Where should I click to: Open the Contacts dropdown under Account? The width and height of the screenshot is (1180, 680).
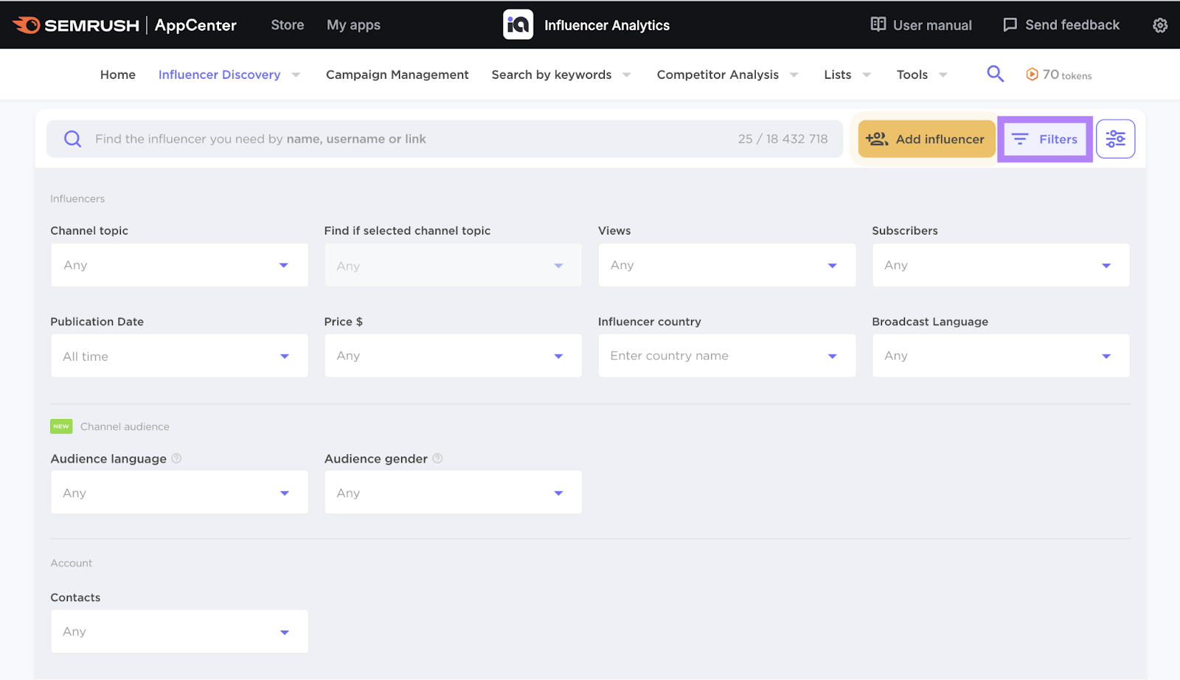[178, 631]
